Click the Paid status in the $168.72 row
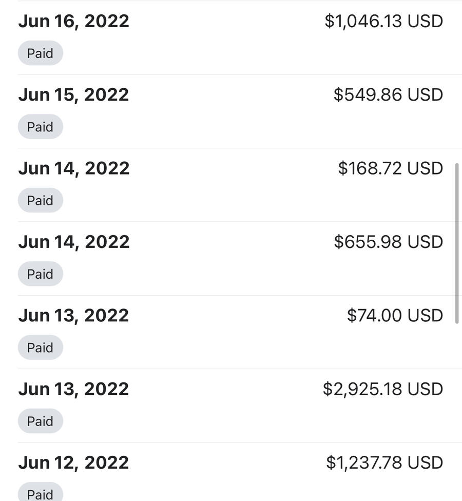Viewport: 462px width, 501px height. pyautogui.click(x=40, y=200)
